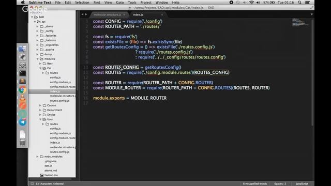Open the Apple menu
The height and width of the screenshot is (186, 331).
(23, 3)
